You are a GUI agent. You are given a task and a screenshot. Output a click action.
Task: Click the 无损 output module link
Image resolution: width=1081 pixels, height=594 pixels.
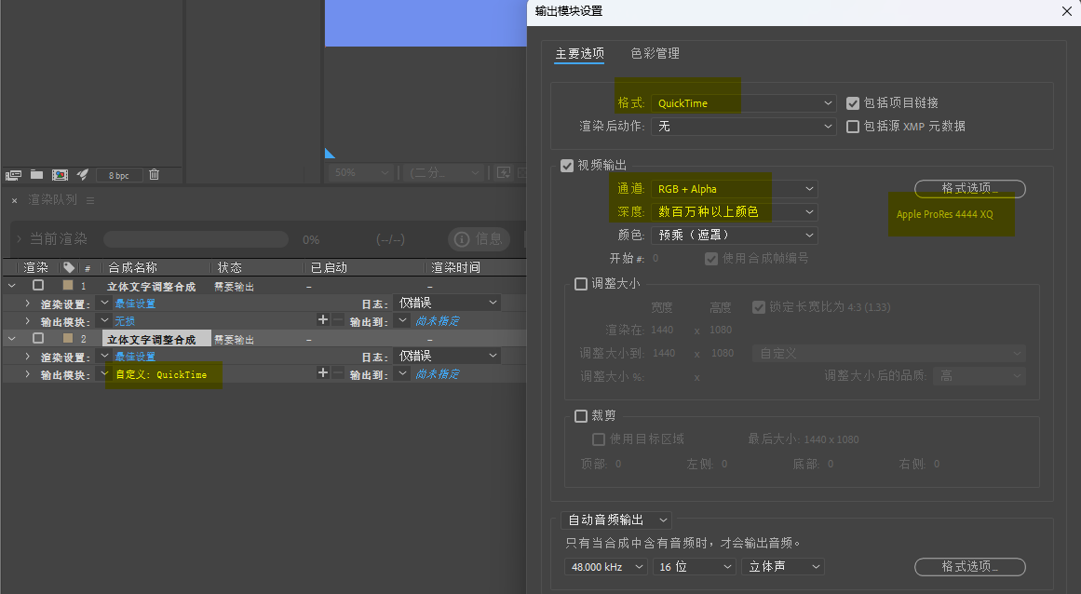click(x=125, y=321)
